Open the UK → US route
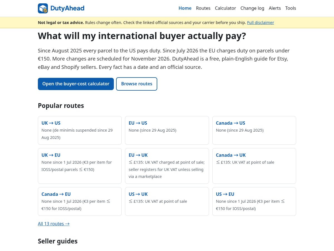Image resolution: width=334 pixels, height=251 pixels. [51, 123]
